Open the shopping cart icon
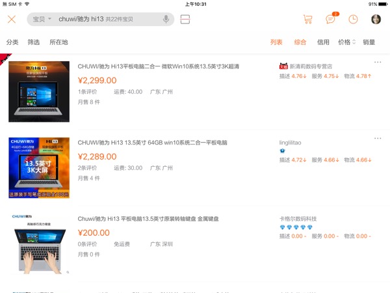390x293 pixels. [307, 19]
